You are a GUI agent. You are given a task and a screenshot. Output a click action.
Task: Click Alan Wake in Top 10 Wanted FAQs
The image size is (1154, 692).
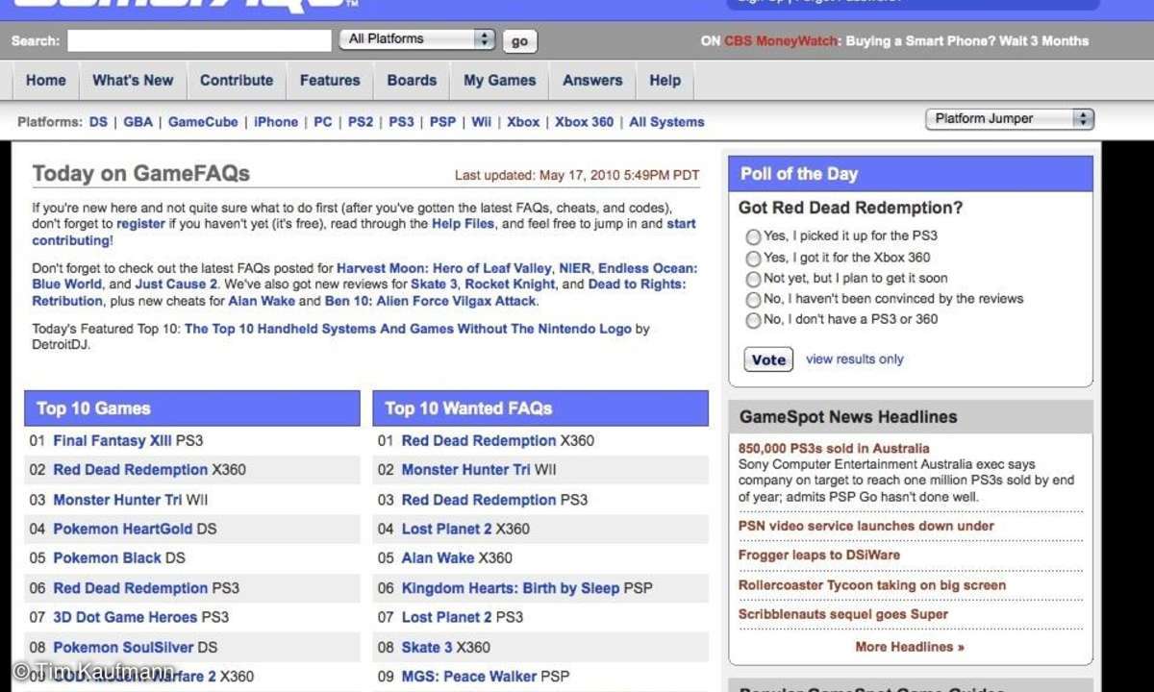tap(439, 558)
